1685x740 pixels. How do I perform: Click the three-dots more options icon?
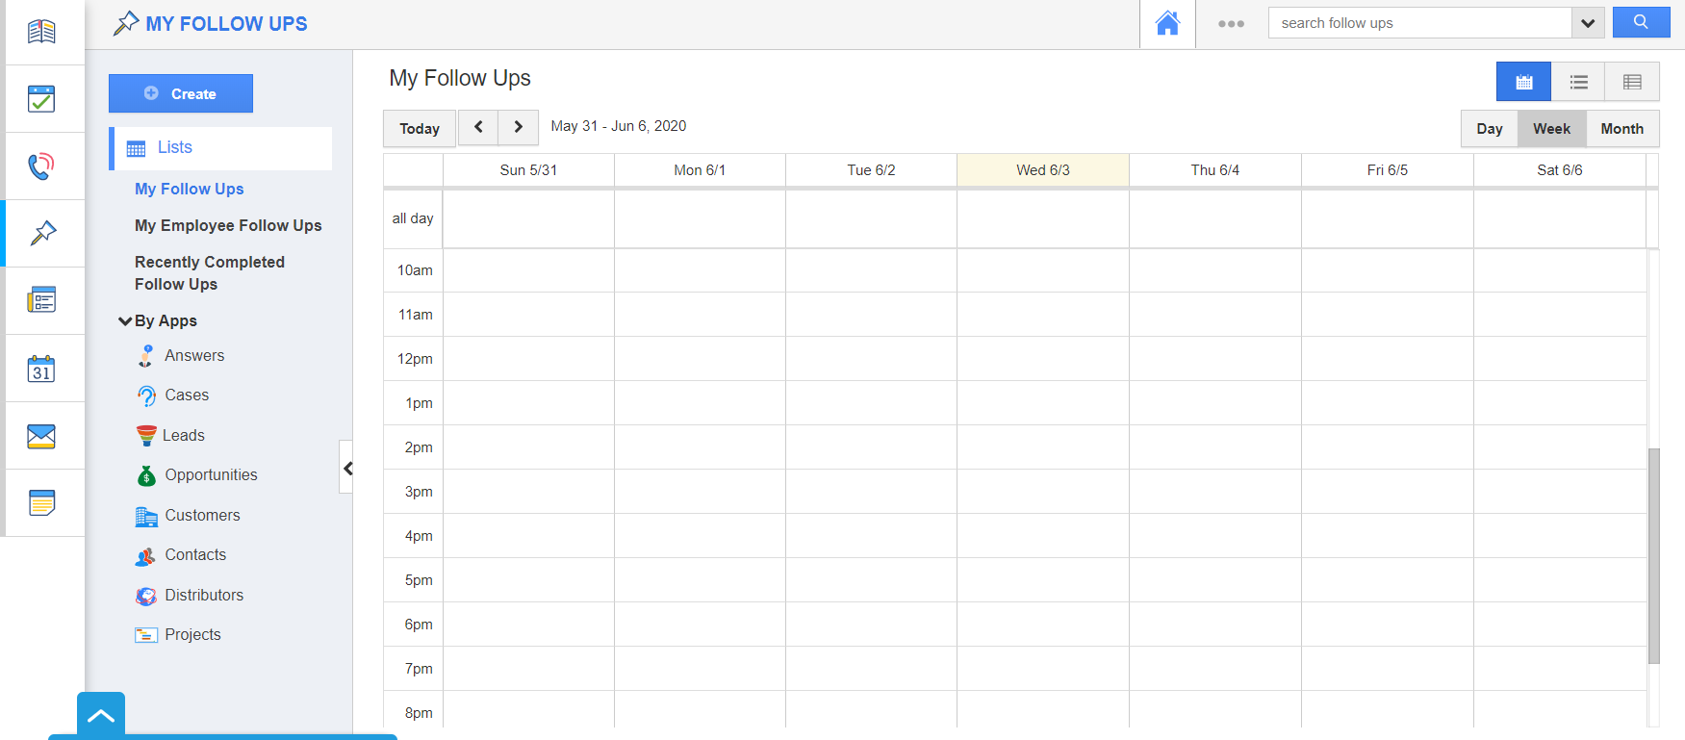1231,24
